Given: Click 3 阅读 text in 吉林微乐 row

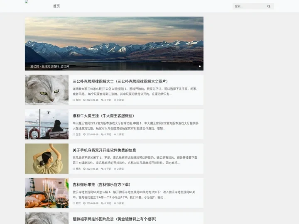Looking at the screenshot, I should (x=120, y=203).
